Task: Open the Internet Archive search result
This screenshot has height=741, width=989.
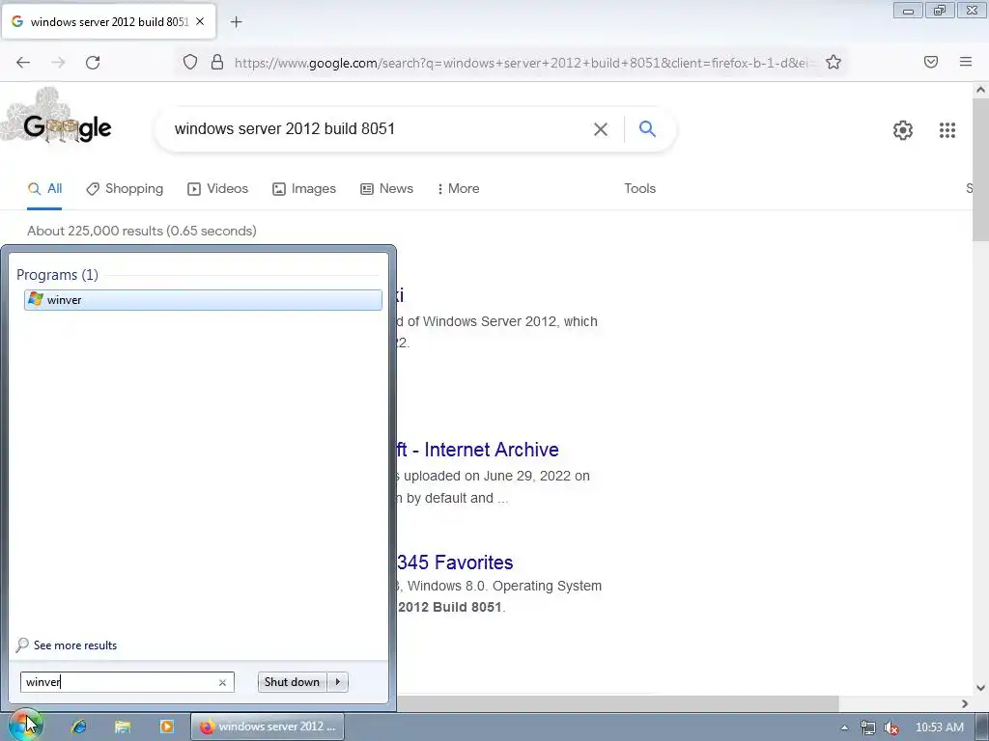Action: click(x=477, y=450)
